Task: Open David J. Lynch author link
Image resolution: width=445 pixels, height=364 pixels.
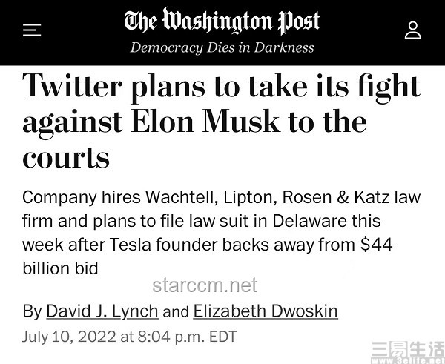Action: click(x=102, y=311)
